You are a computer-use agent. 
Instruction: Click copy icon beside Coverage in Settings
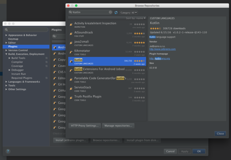point(47,66)
